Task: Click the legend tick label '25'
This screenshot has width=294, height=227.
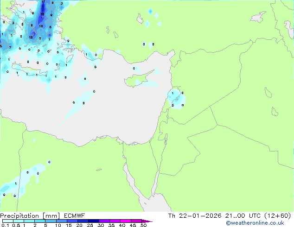Action: click(x=90, y=225)
